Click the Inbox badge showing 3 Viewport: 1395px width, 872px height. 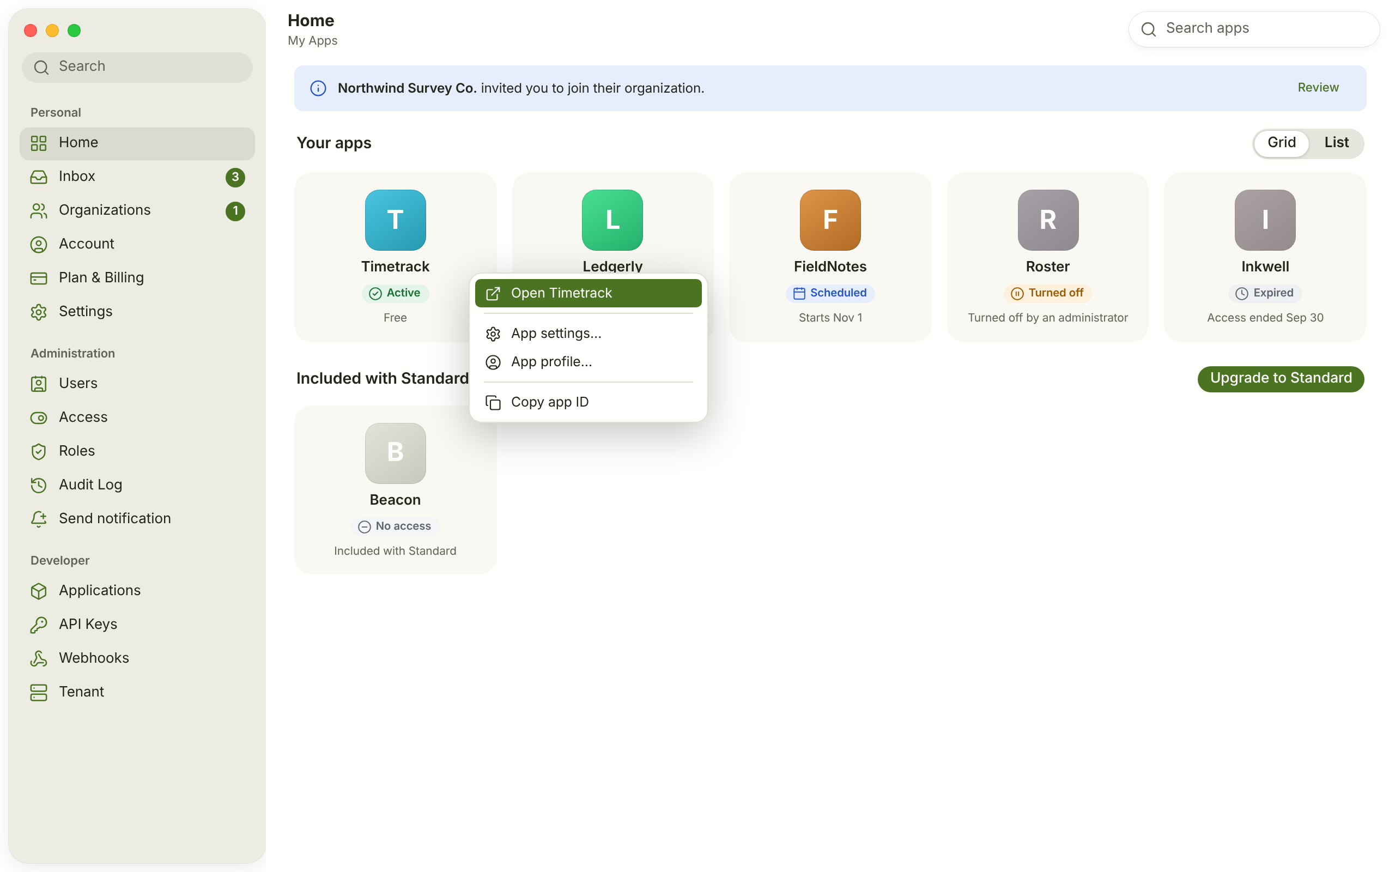tap(235, 177)
